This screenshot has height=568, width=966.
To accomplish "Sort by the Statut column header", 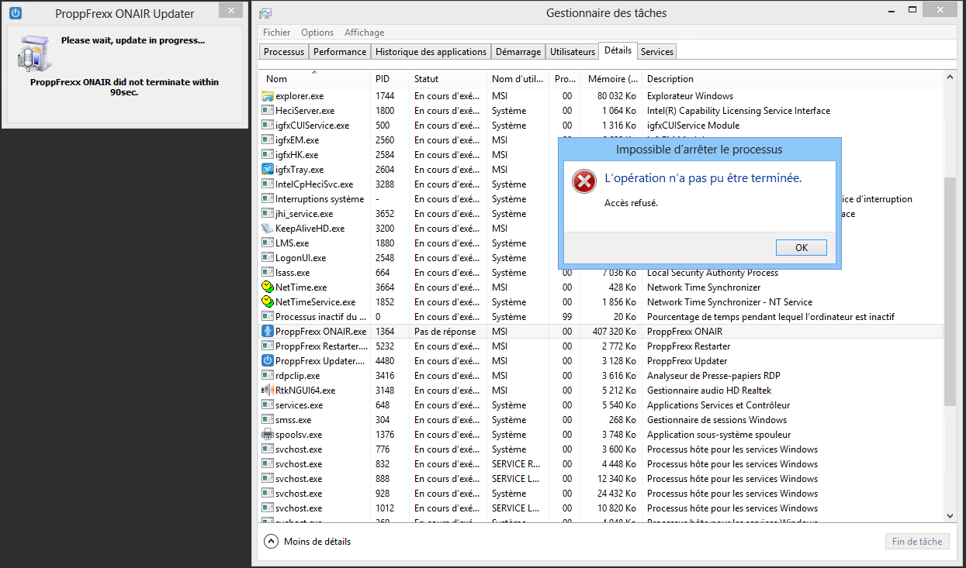I will [448, 79].
